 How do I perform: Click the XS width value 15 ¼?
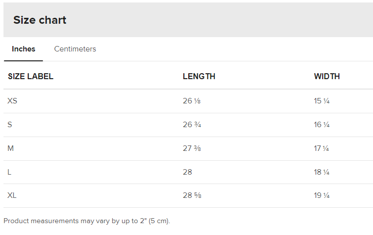pyautogui.click(x=322, y=101)
